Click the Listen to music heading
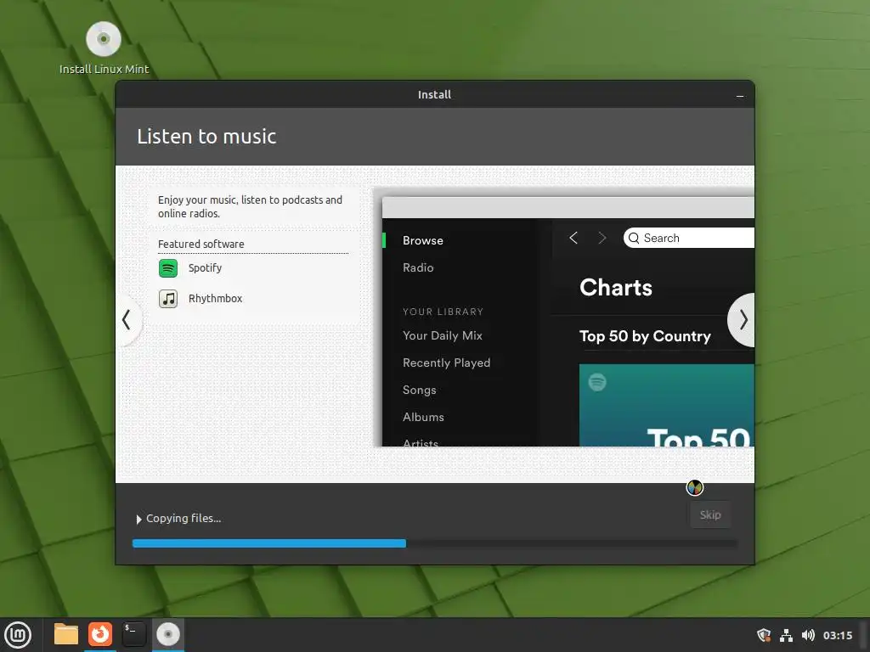The height and width of the screenshot is (652, 870). coord(206,137)
